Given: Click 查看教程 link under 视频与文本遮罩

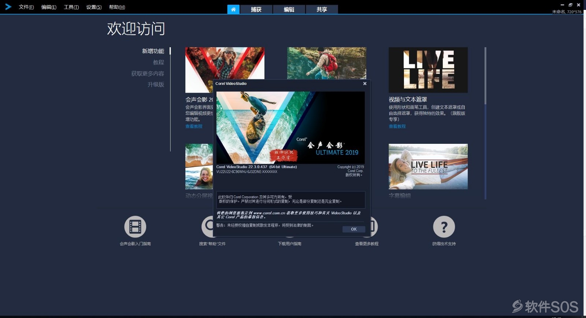Looking at the screenshot, I should [397, 126].
